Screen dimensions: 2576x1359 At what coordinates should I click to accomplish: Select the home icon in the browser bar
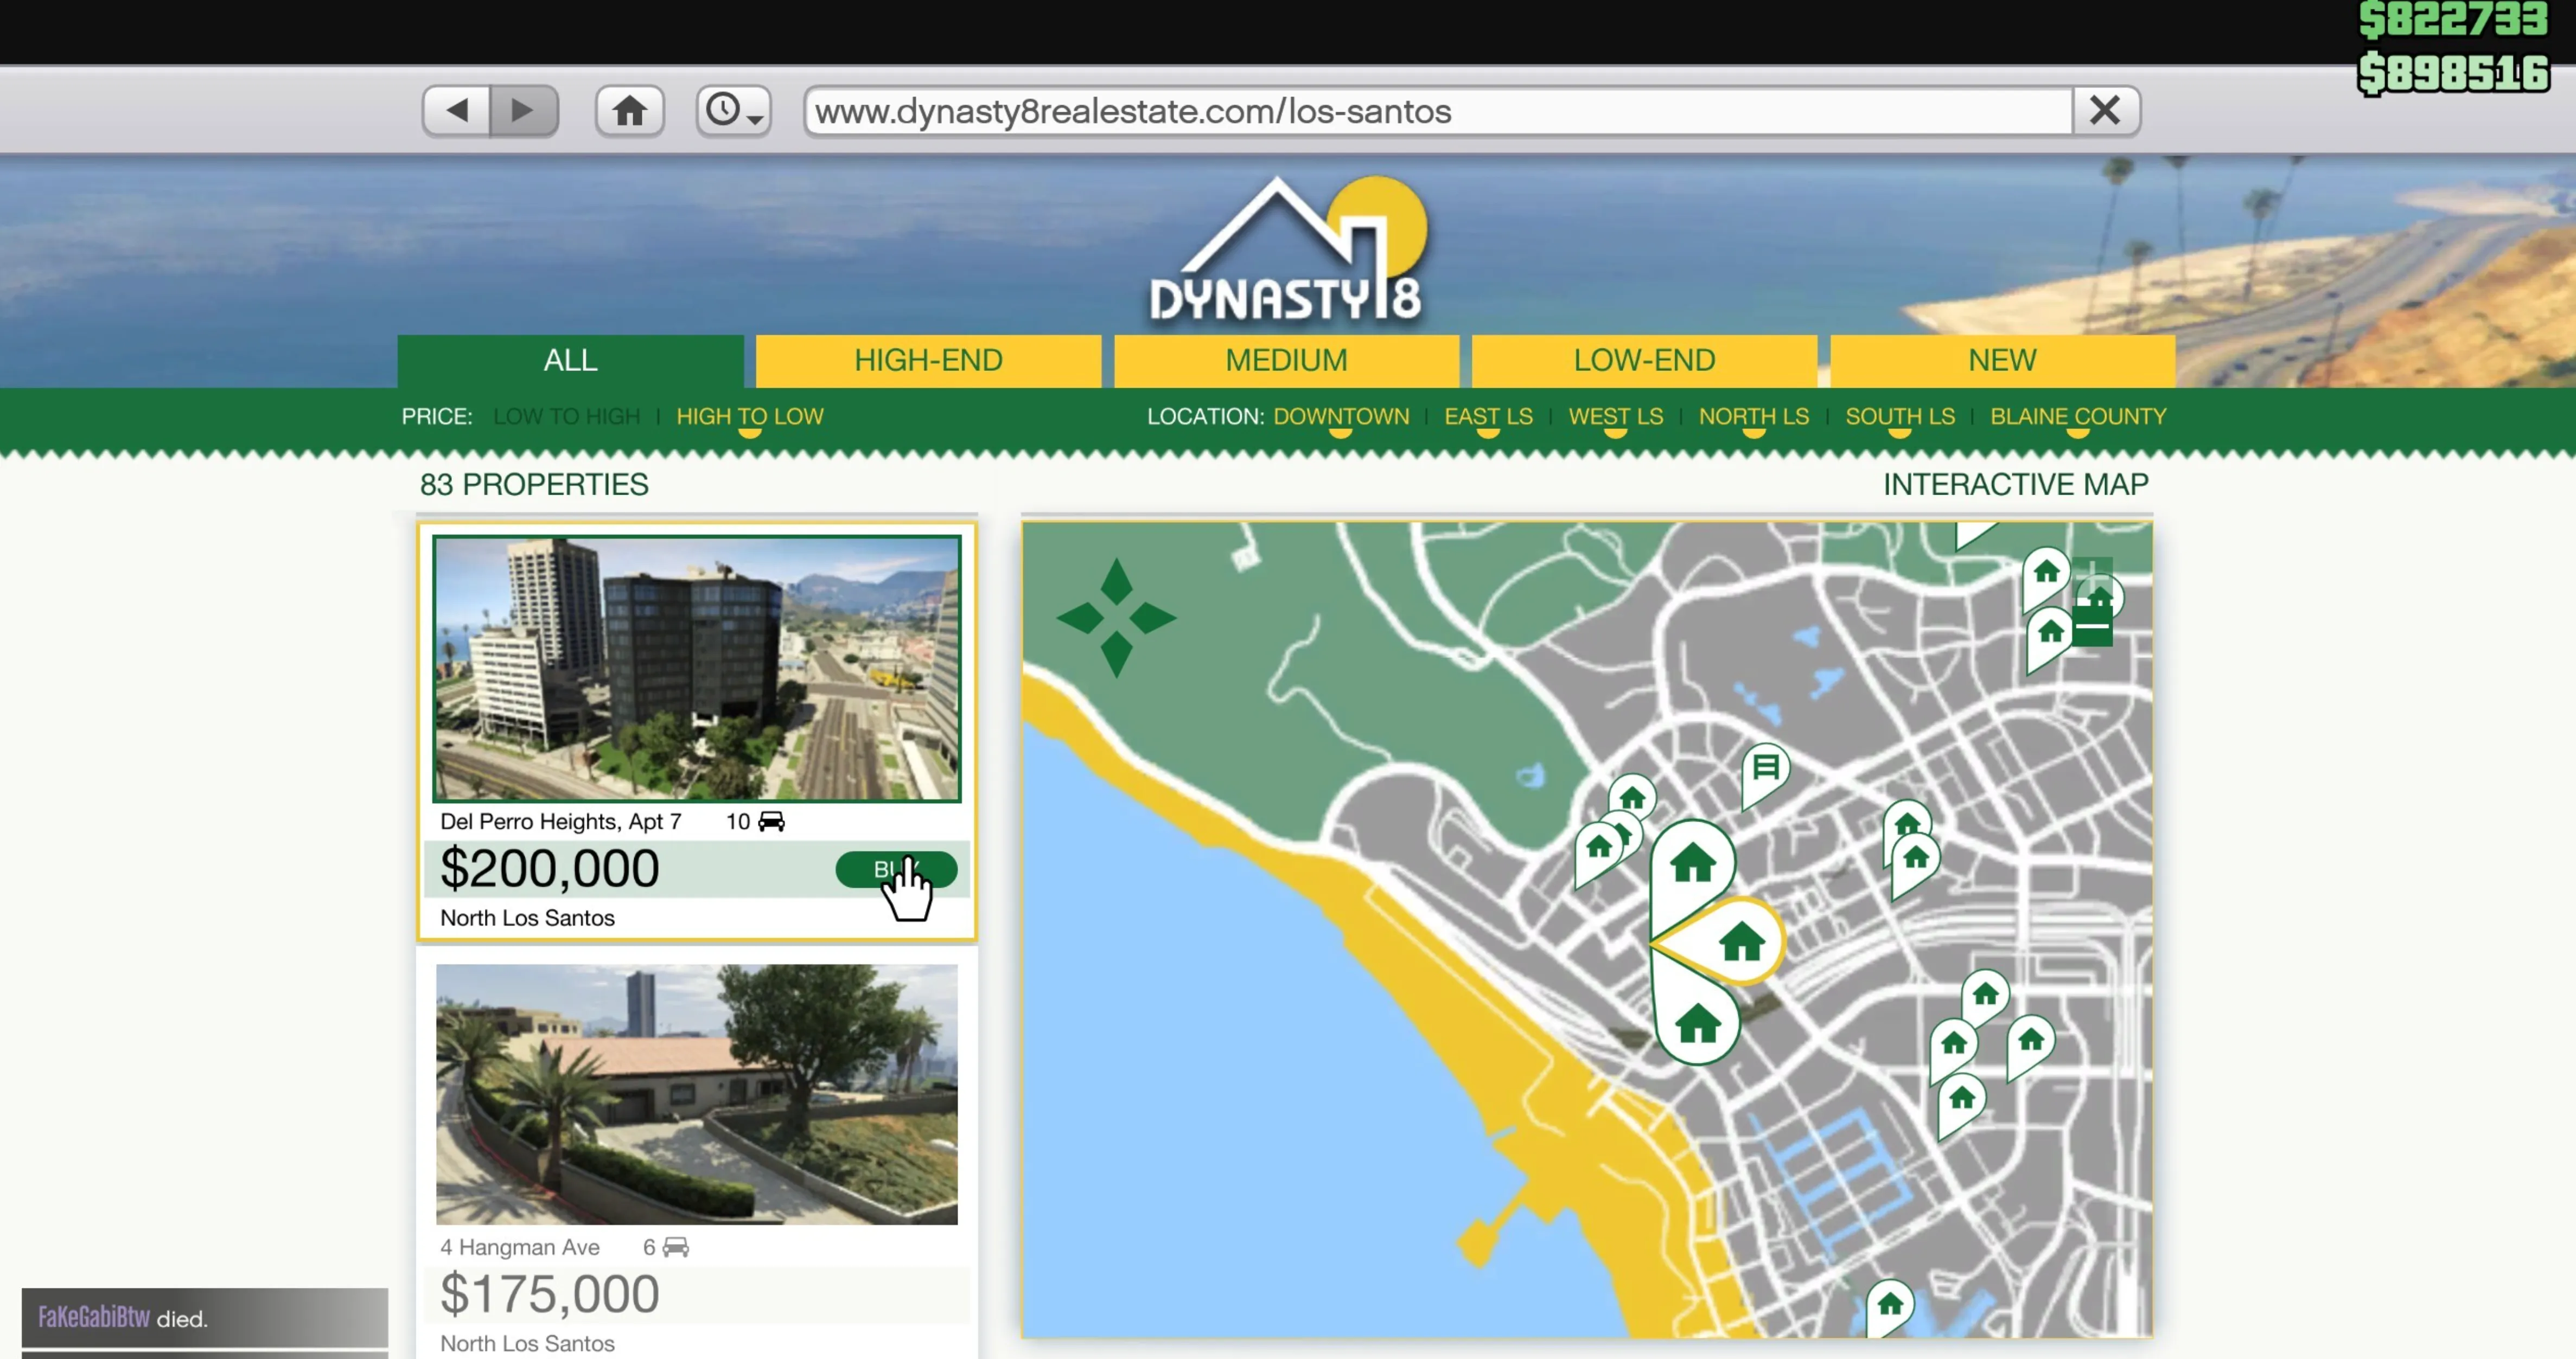coord(629,110)
